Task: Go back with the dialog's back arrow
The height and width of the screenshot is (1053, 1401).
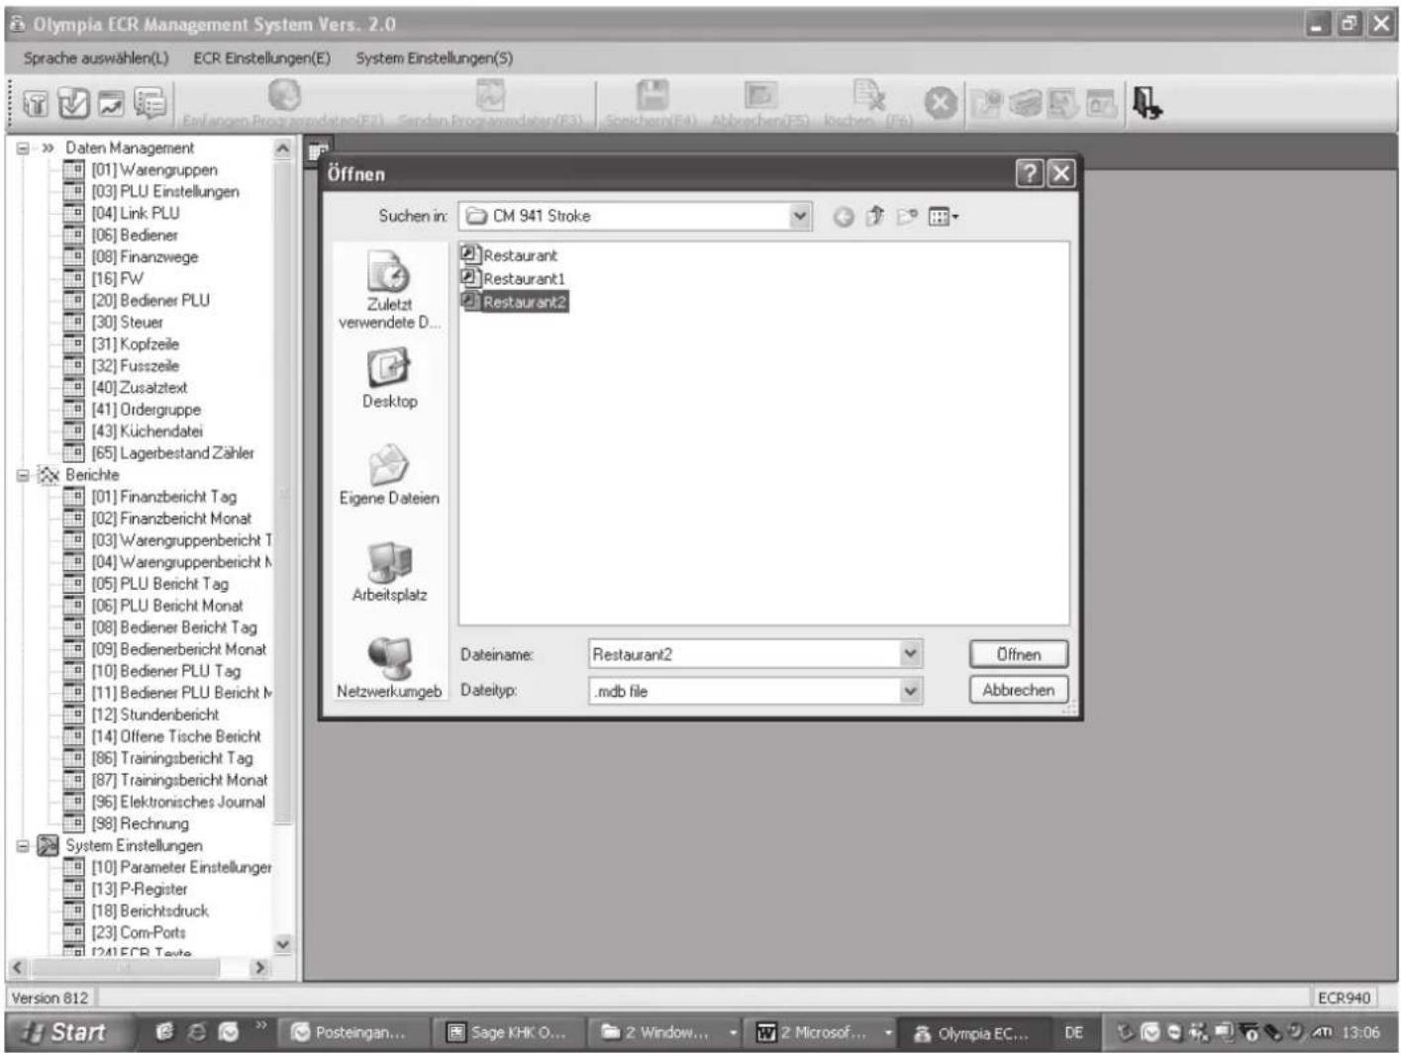Action: [x=843, y=217]
